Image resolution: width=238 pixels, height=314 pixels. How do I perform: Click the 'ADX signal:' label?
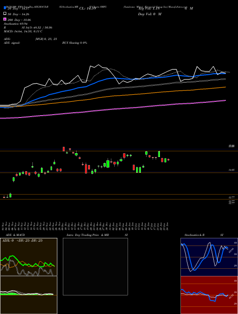(x=12, y=43)
